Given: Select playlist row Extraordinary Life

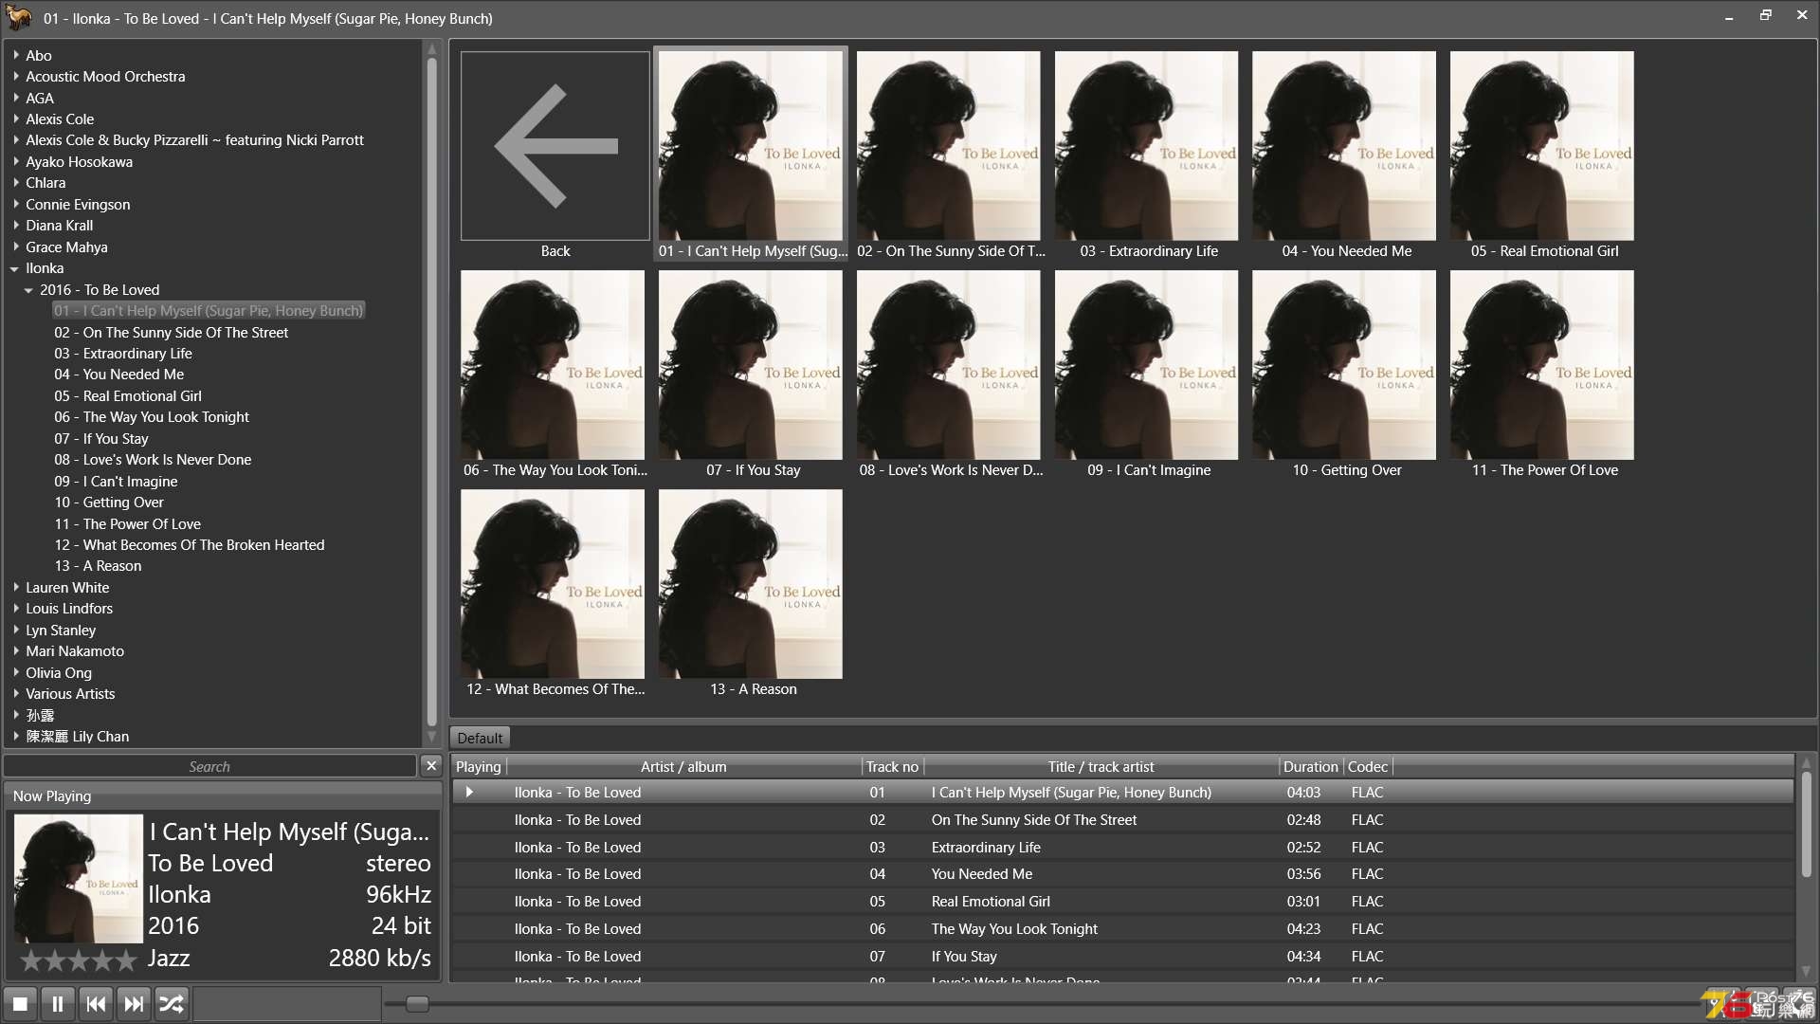Looking at the screenshot, I should (1122, 847).
